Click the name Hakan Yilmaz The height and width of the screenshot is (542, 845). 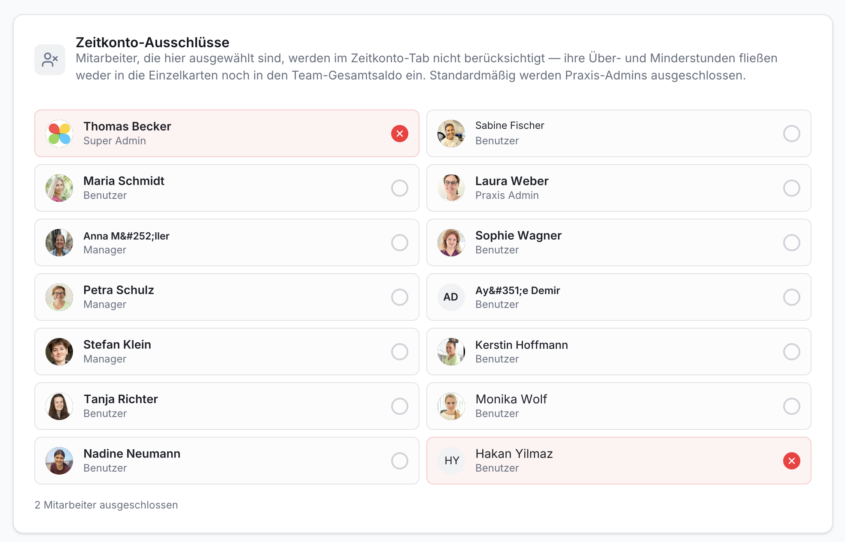(x=514, y=454)
